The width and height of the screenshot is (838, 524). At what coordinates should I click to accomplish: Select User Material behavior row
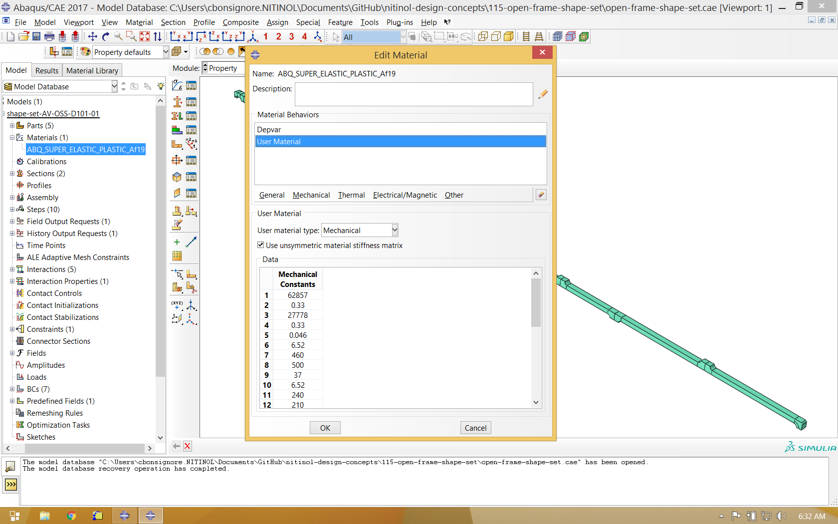401,142
